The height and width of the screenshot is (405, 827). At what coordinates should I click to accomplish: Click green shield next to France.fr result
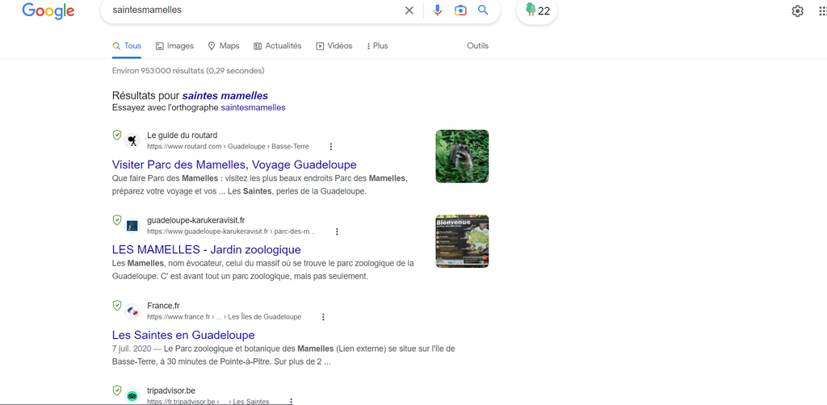coord(117,306)
